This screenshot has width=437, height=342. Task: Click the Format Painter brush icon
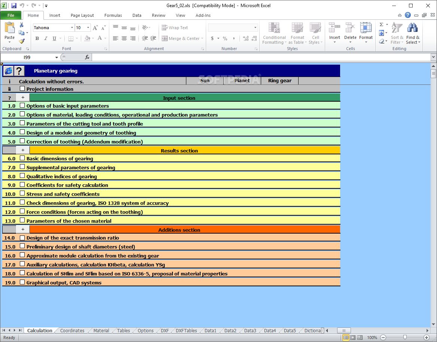point(21,41)
